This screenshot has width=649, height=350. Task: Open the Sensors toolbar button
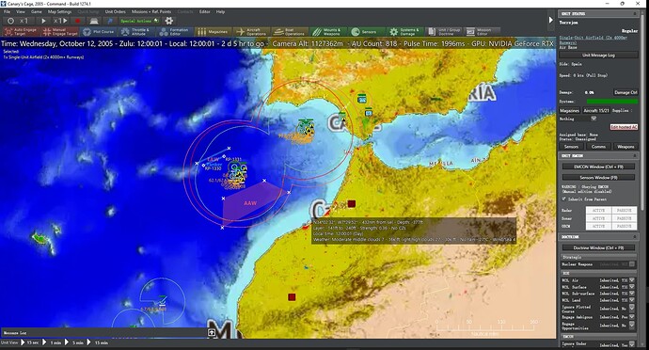[365, 31]
